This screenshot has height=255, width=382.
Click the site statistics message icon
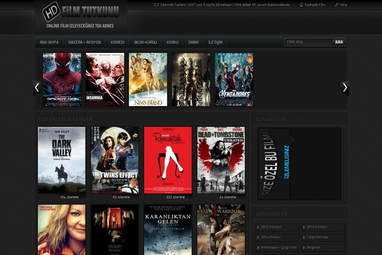point(156,4)
